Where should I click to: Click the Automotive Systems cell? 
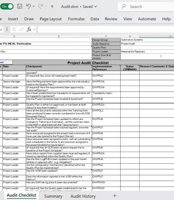click(147, 40)
